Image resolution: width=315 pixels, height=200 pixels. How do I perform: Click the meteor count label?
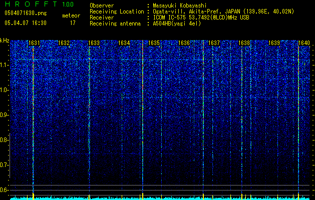point(71,15)
